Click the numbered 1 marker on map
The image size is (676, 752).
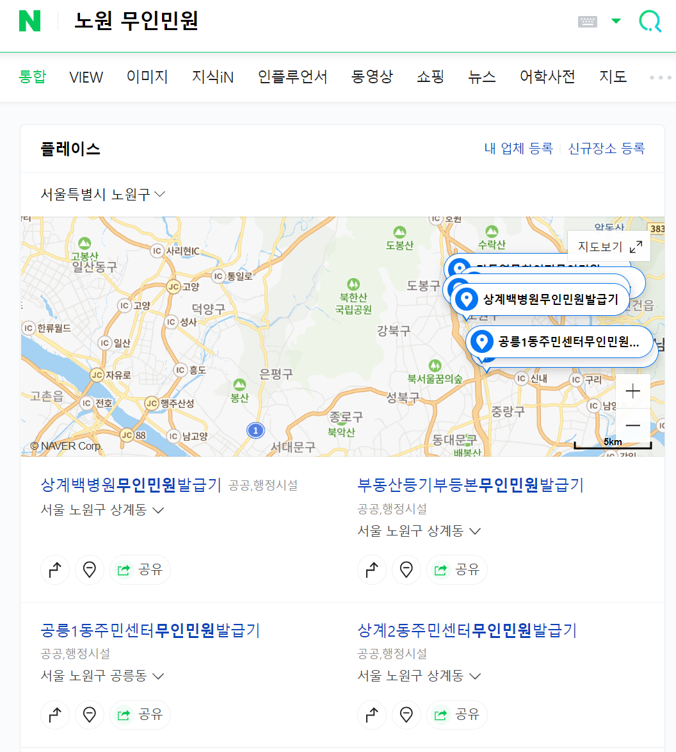[255, 430]
